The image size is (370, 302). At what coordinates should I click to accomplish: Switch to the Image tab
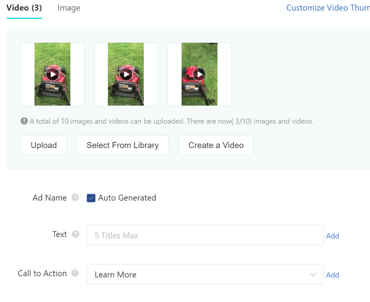click(69, 8)
